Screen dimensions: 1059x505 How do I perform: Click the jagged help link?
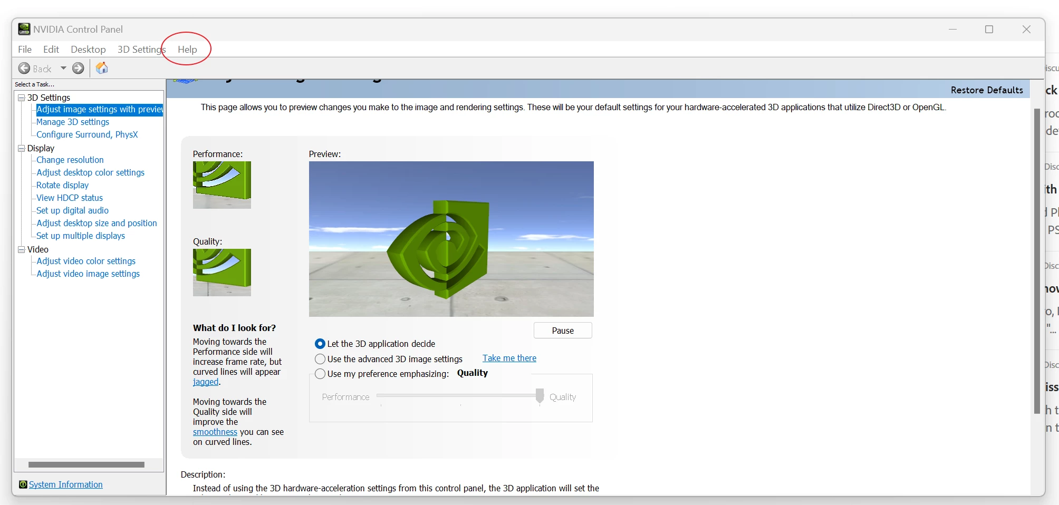[206, 382]
